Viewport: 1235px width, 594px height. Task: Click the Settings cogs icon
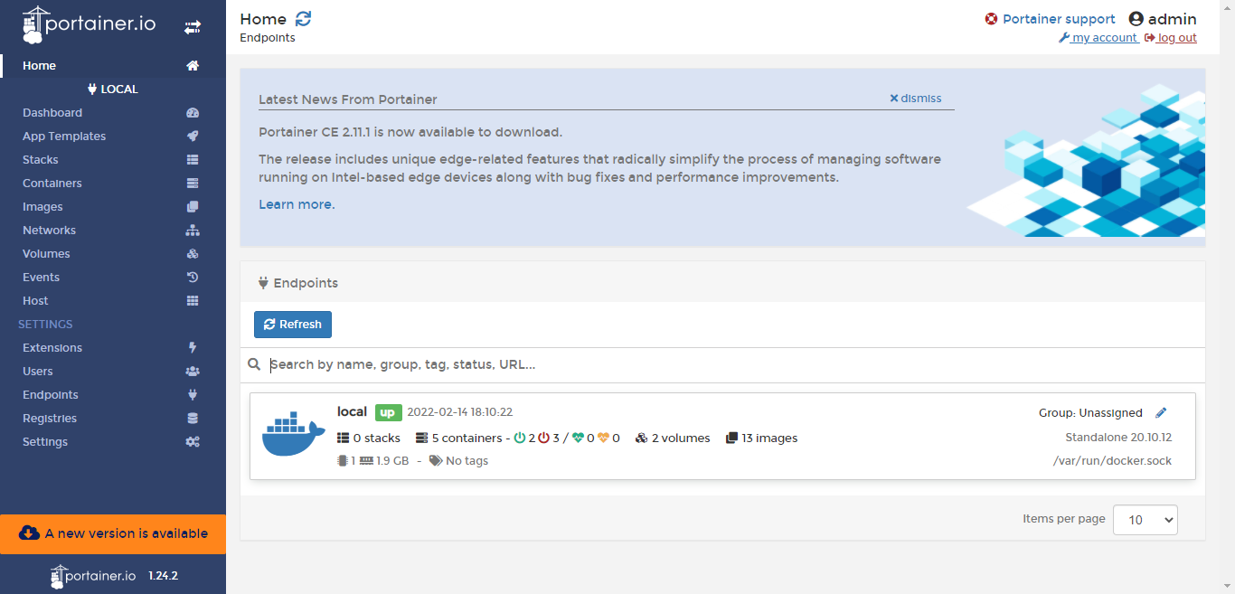pos(193,442)
